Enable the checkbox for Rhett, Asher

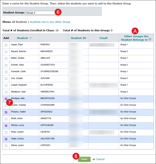coord(6,119)
